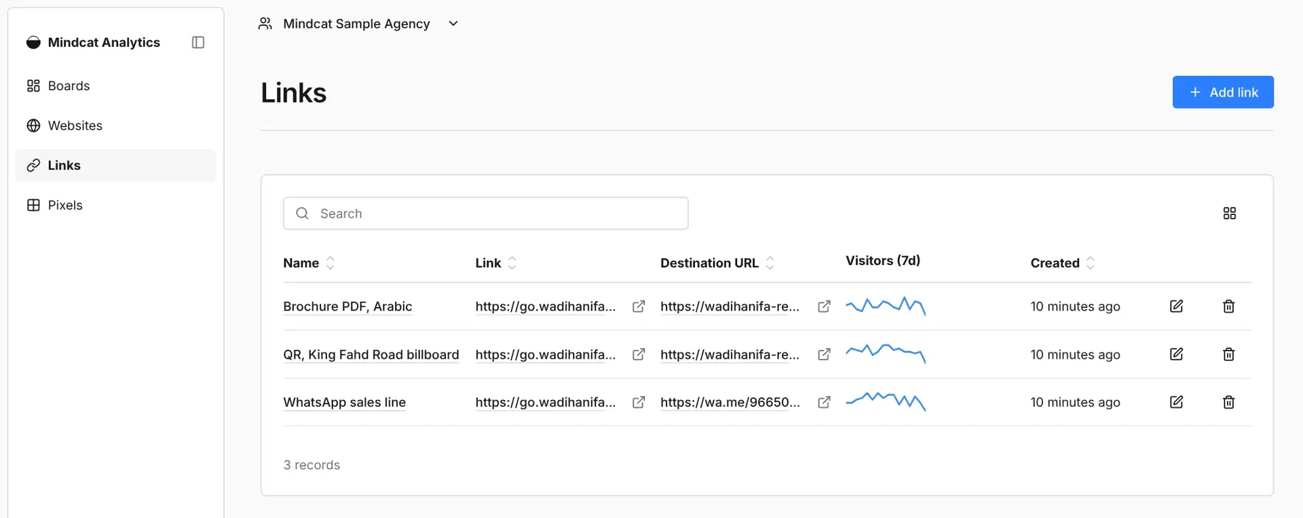
Task: Click '10 minutes ago' in the Brochure PDF row
Action: click(1075, 306)
